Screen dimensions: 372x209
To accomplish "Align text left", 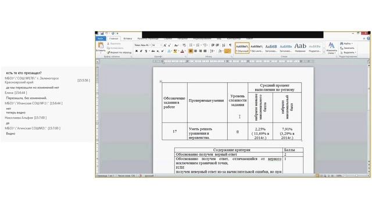I will 191,51.
